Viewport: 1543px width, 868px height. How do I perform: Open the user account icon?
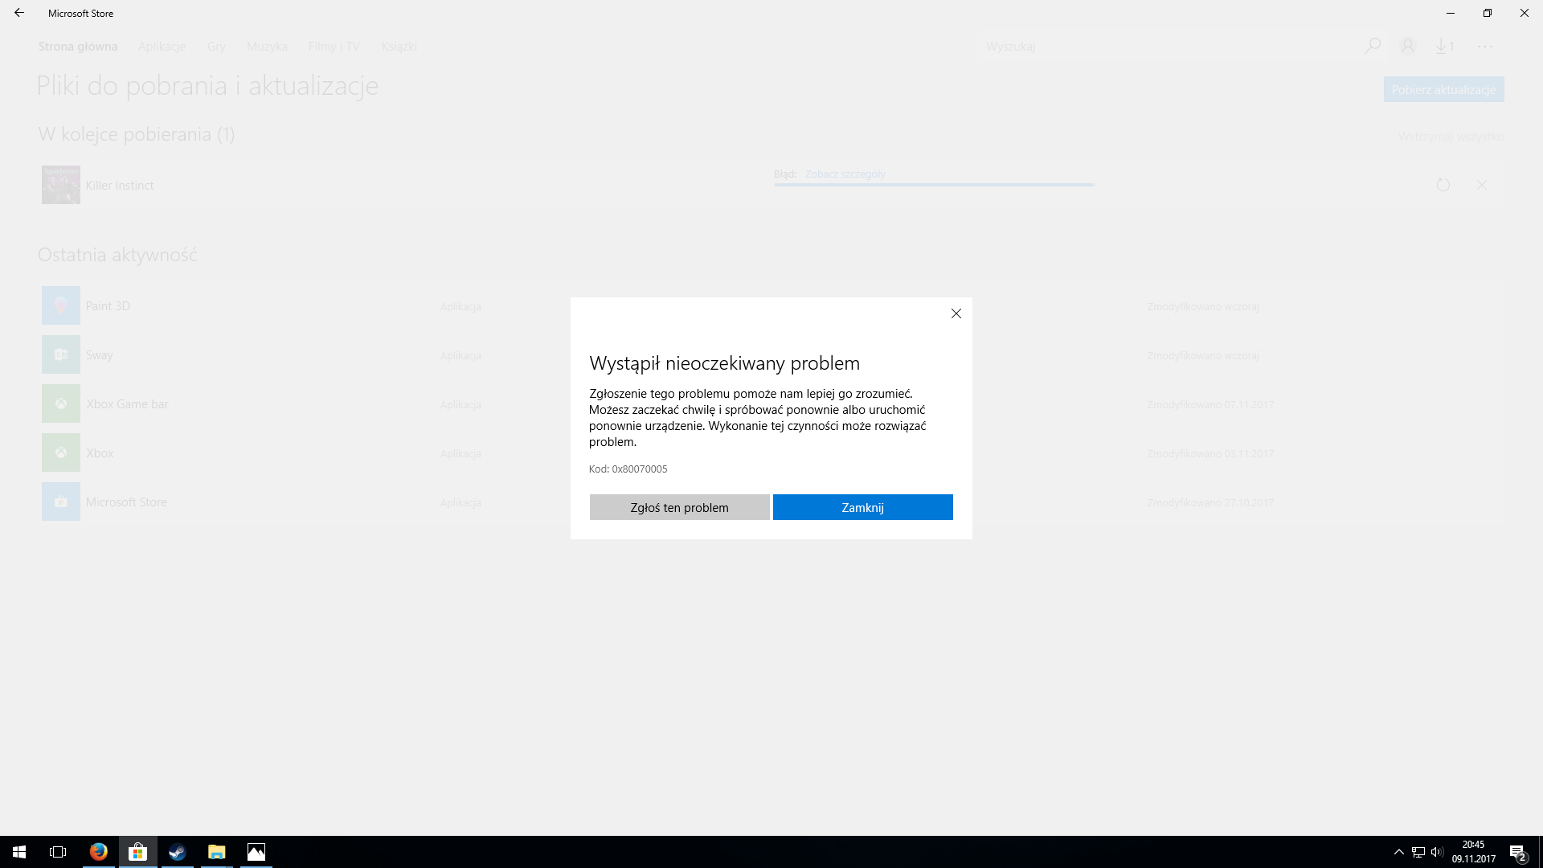coord(1407,46)
